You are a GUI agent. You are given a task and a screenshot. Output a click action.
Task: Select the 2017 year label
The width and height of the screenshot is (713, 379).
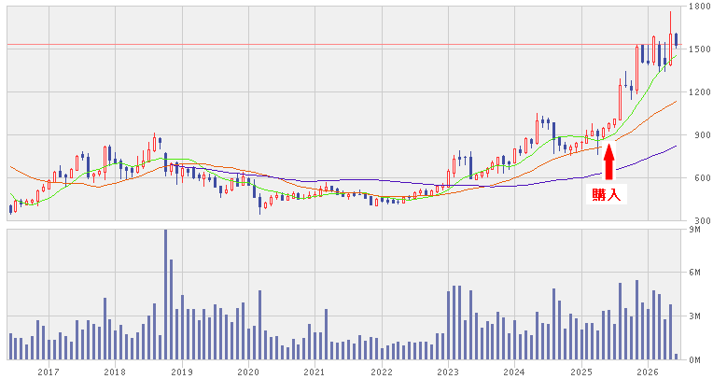49,372
